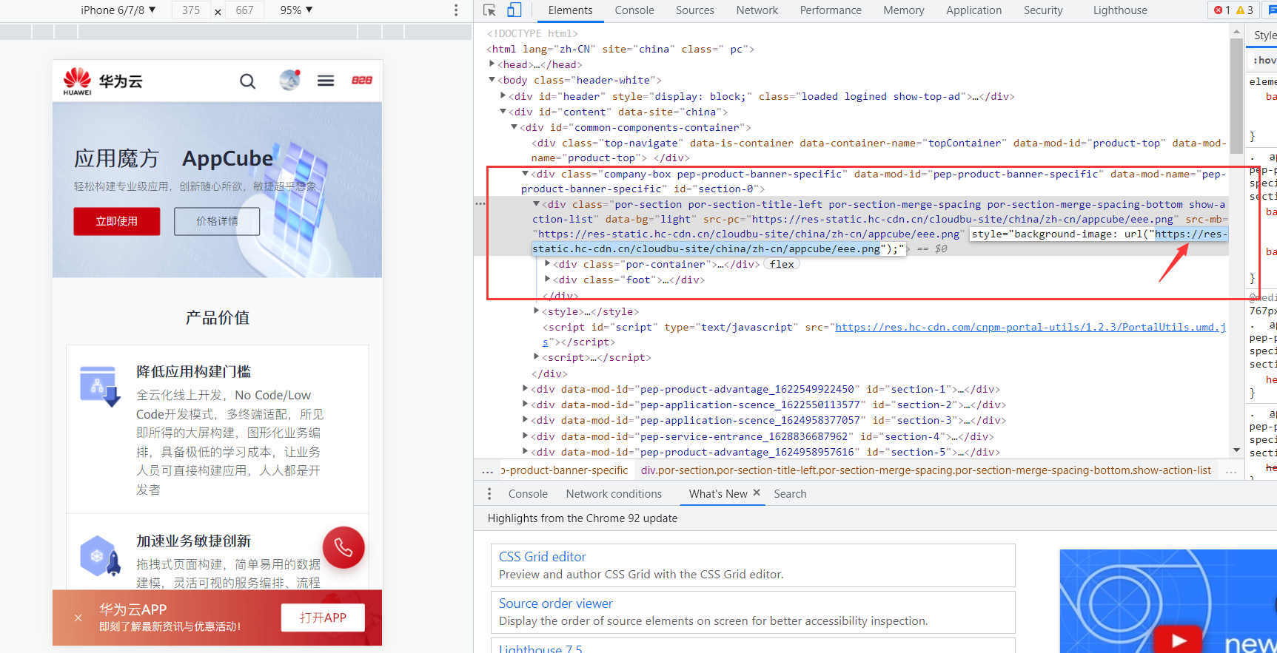Open the Lighthouse tab
Screen dimensions: 1277x653
pos(1120,10)
